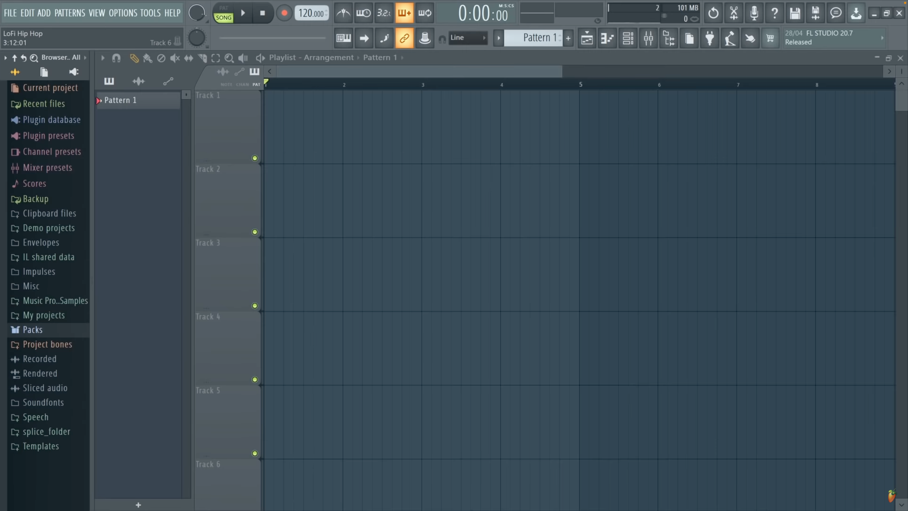The image size is (908, 511).
Task: Click the save project icon
Action: 795,13
